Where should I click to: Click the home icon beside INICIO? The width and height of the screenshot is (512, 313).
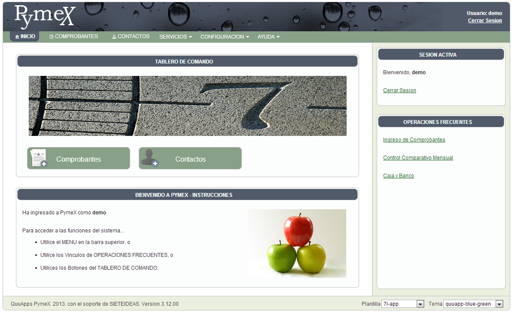[x=17, y=37]
